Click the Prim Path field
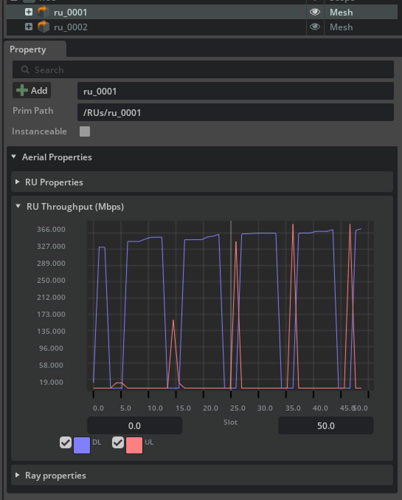Screen dimensions: 402x500 [x=235, y=113]
